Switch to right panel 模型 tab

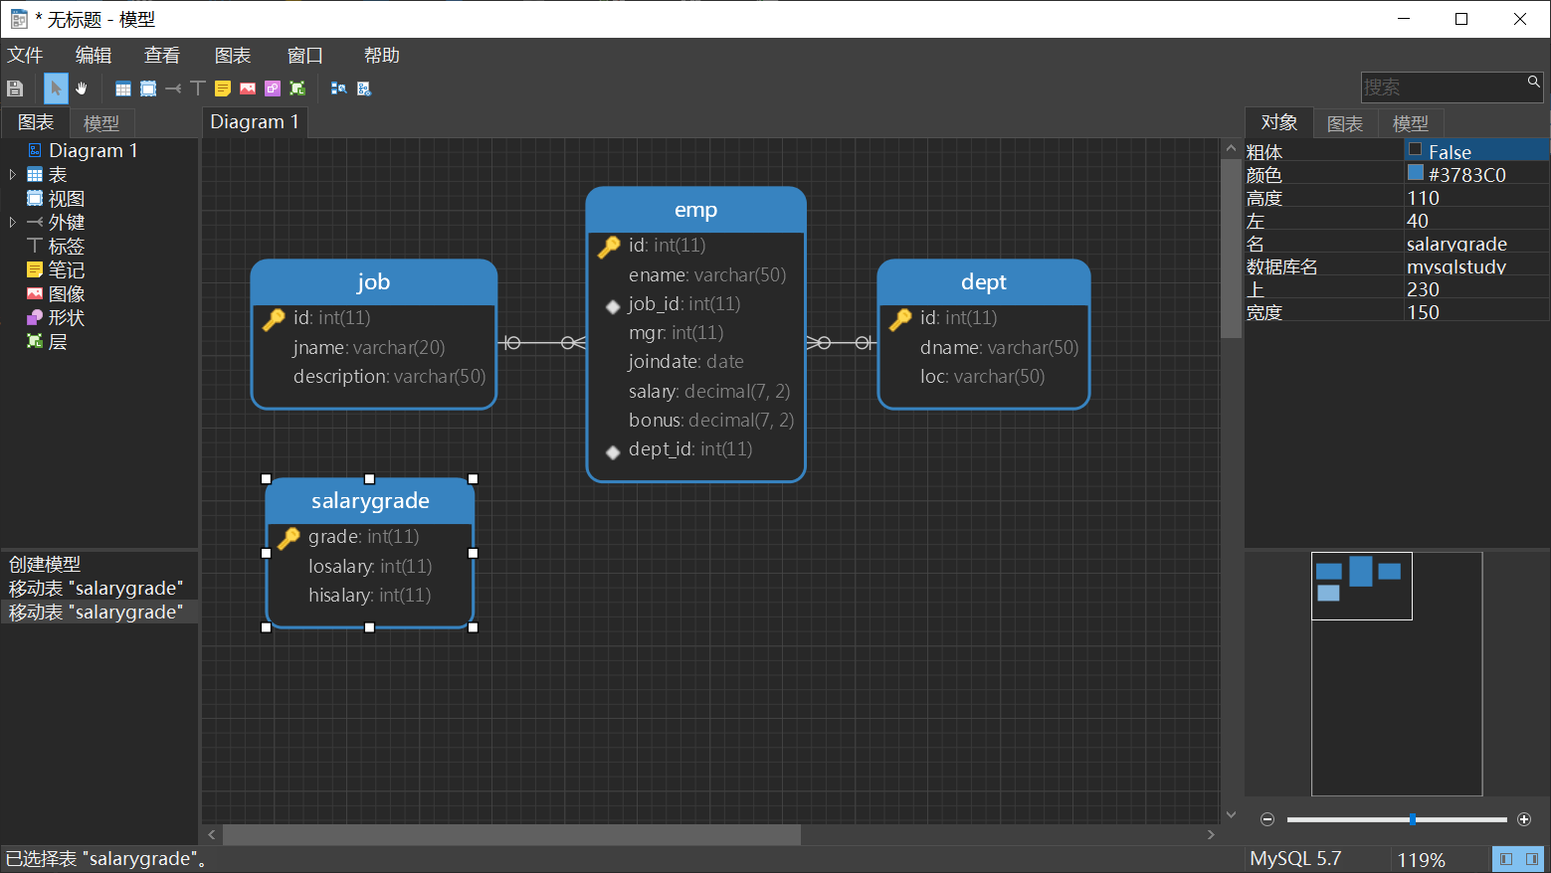coord(1411,123)
